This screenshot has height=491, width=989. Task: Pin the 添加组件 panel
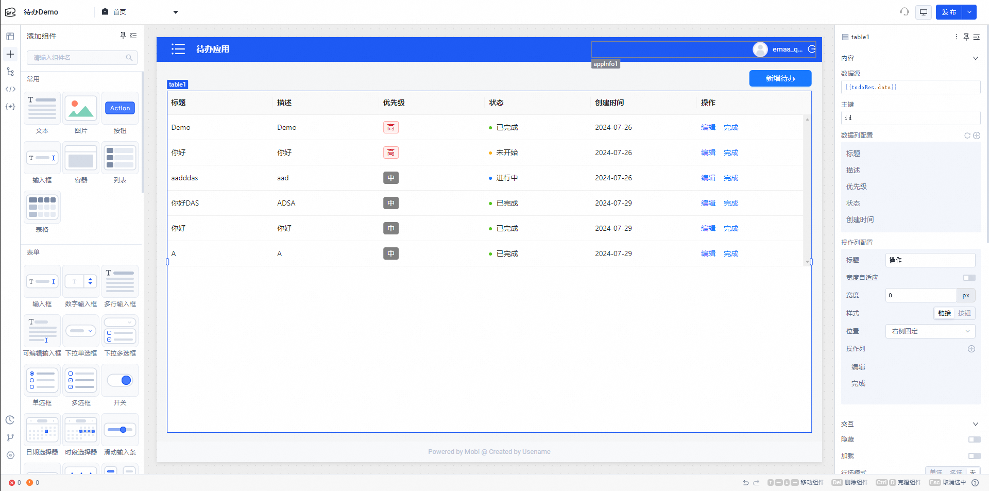[123, 36]
